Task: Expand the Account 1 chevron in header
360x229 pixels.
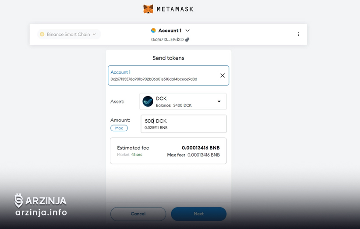Action: [187, 30]
